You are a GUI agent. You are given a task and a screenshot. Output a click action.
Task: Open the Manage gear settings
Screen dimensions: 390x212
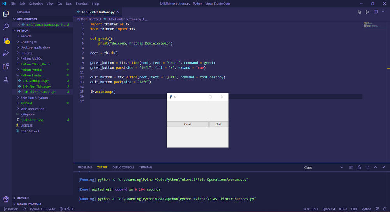click(6, 199)
